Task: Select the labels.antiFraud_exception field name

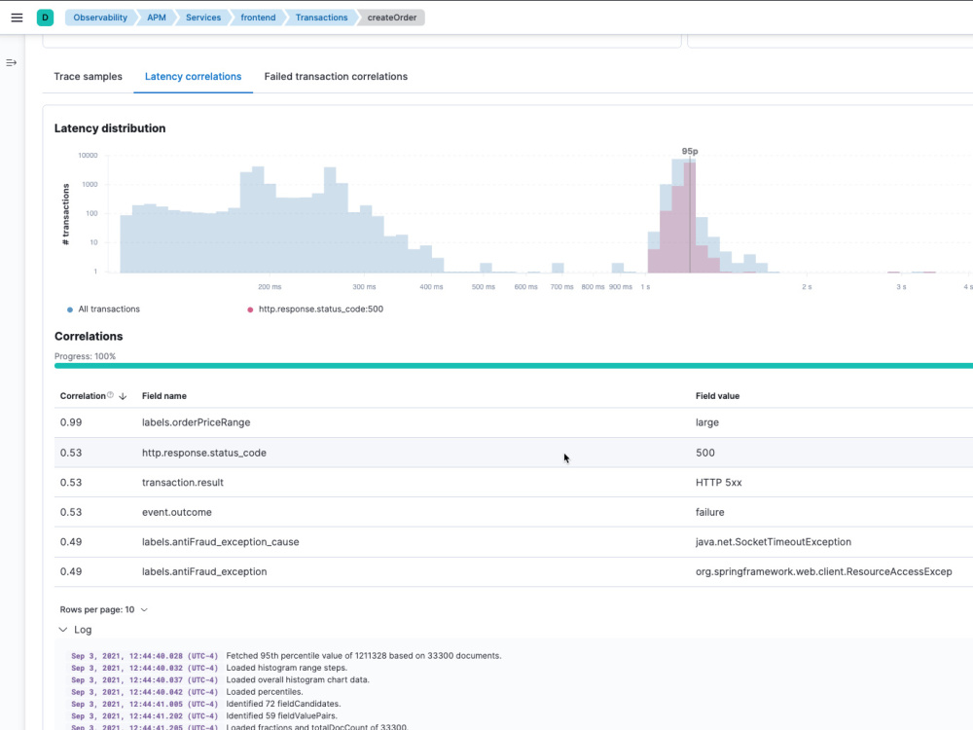Action: click(204, 571)
